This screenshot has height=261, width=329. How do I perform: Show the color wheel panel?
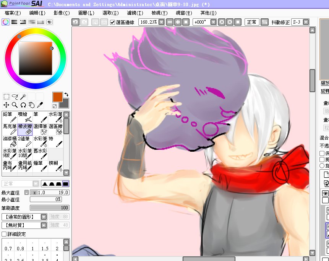(6, 22)
